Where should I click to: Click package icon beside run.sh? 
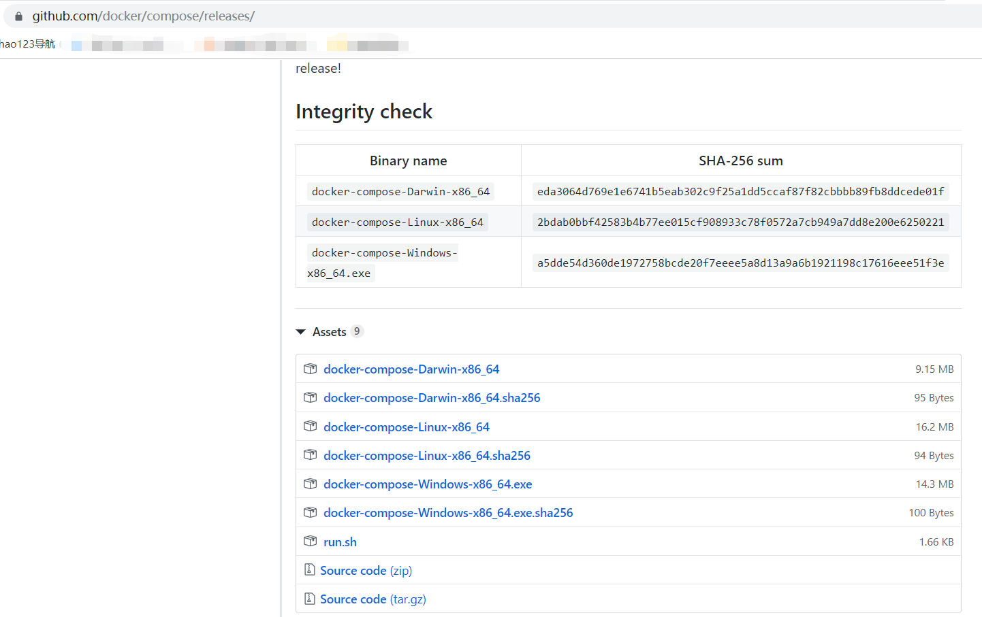point(311,541)
